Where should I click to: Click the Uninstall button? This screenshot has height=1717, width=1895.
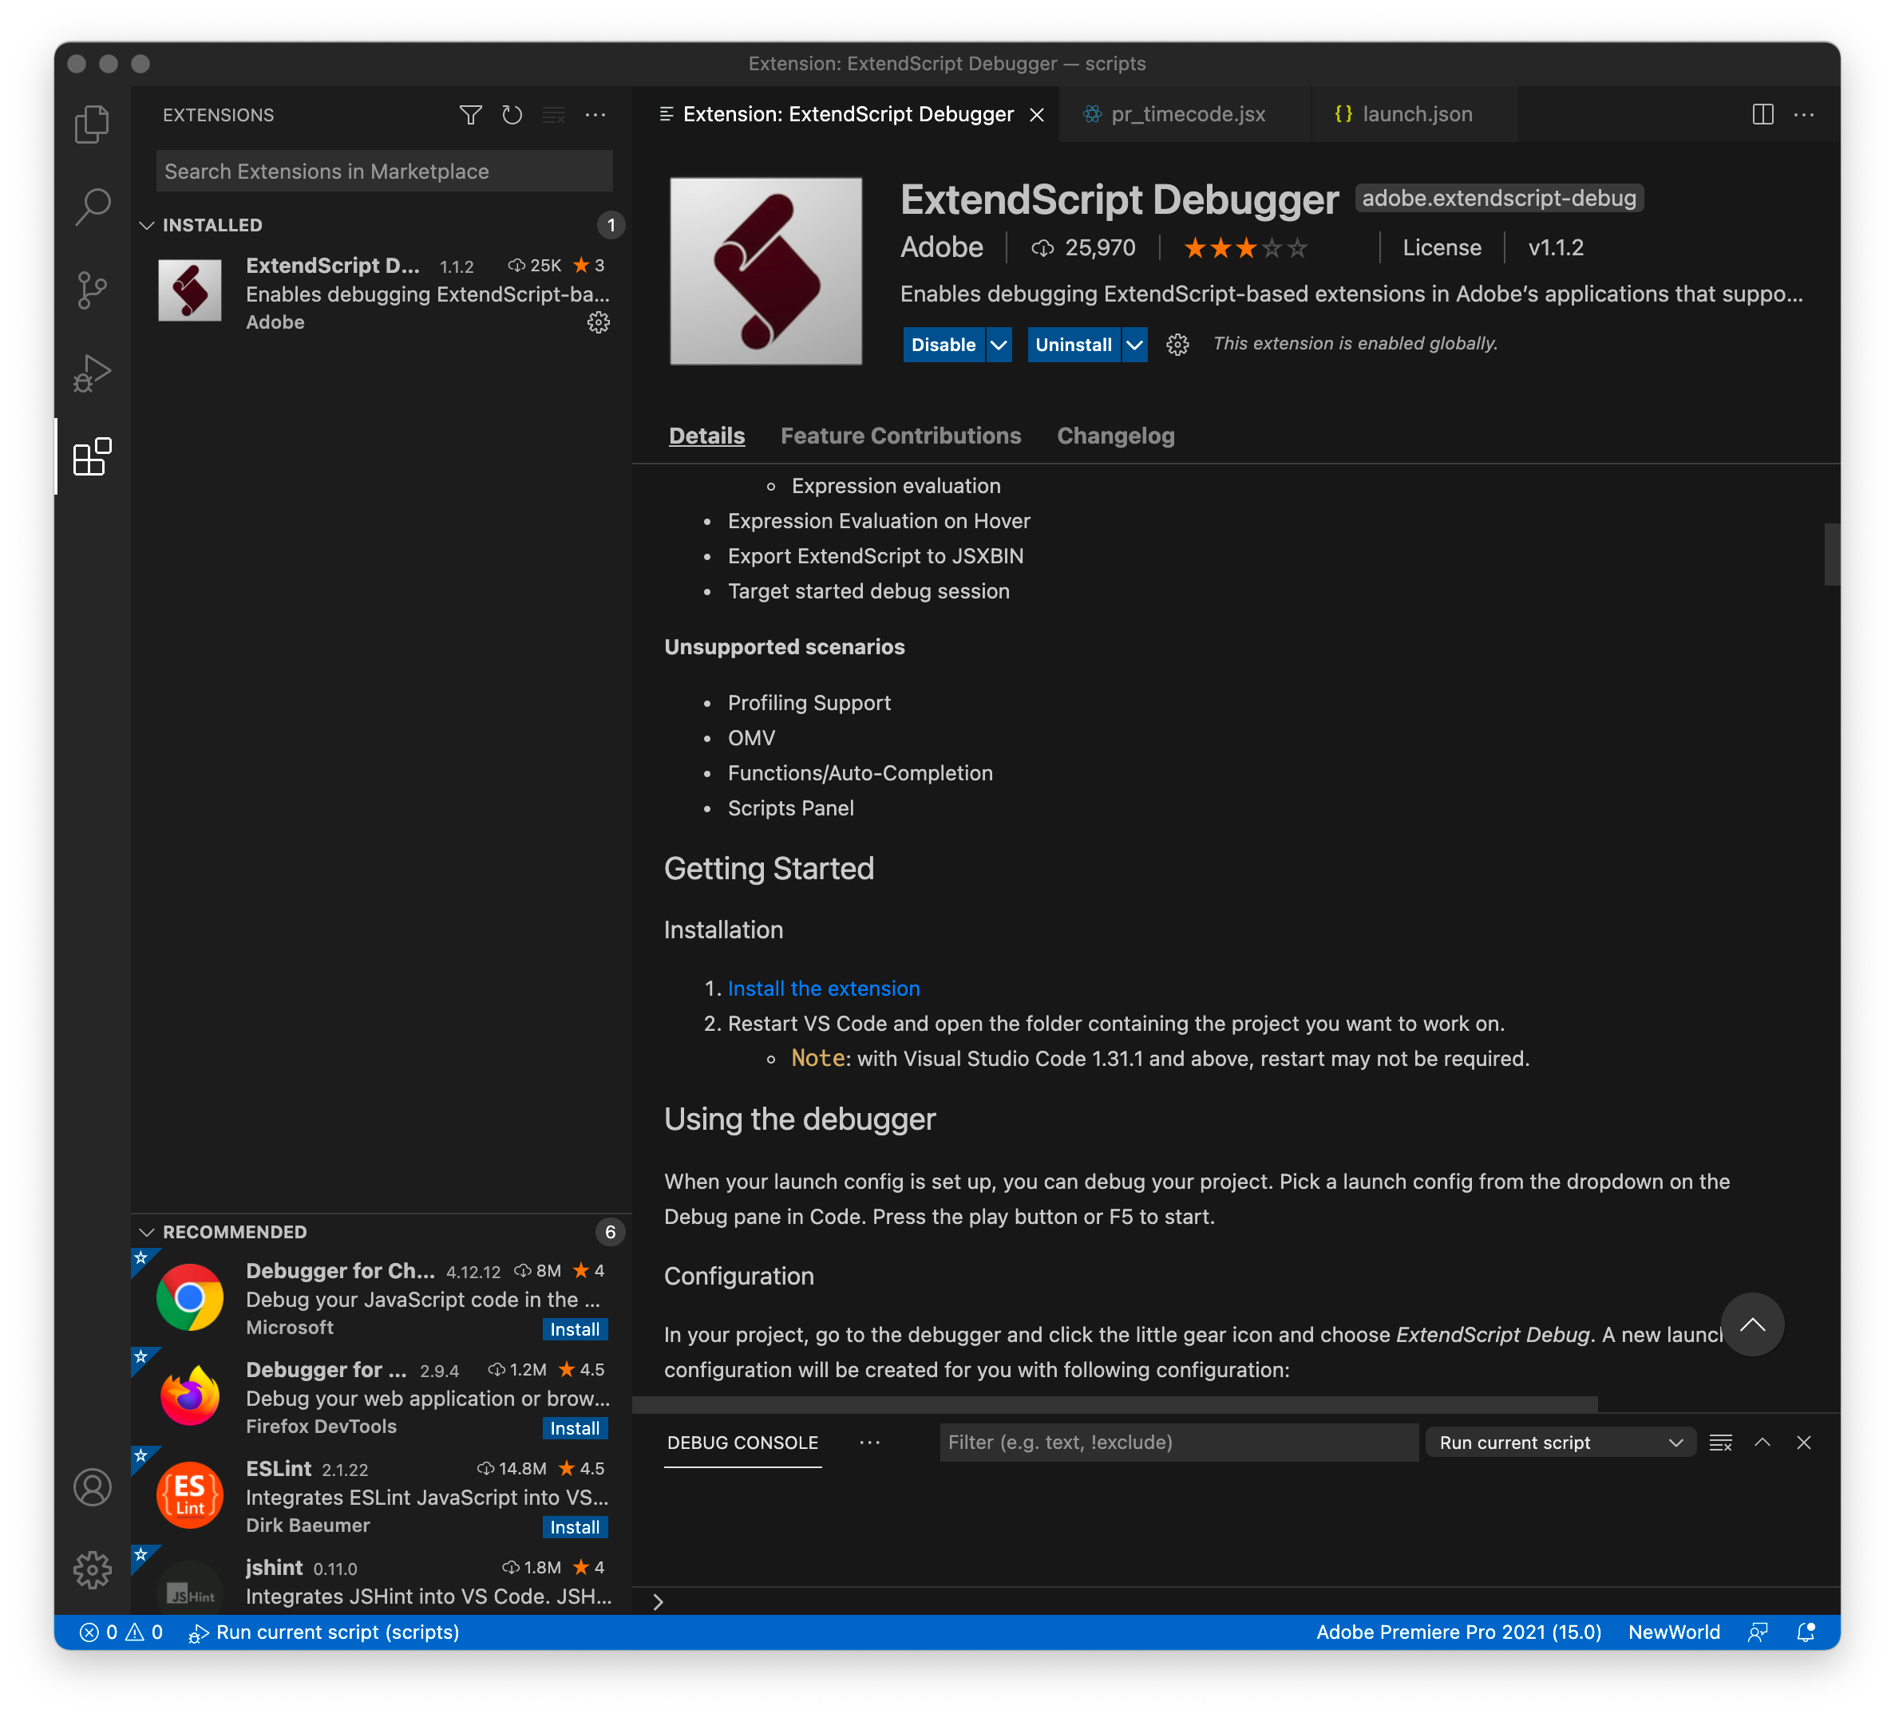click(x=1073, y=345)
